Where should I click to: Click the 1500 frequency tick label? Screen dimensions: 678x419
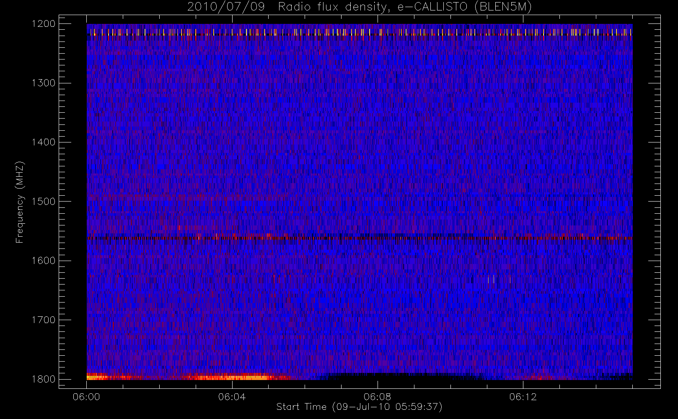44,201
